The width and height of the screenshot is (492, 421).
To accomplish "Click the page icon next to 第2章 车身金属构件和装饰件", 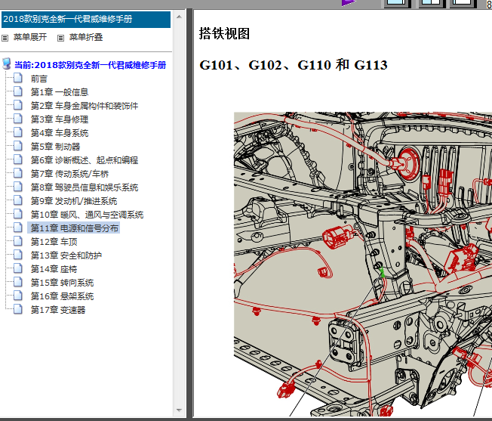I will 18,105.
